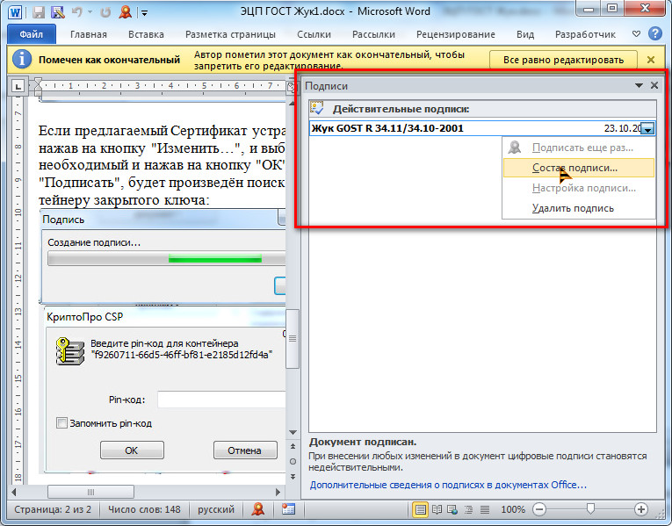Click the tab selector ruler corner icon
Viewport: 672px width, 526px height.
pyautogui.click(x=18, y=86)
